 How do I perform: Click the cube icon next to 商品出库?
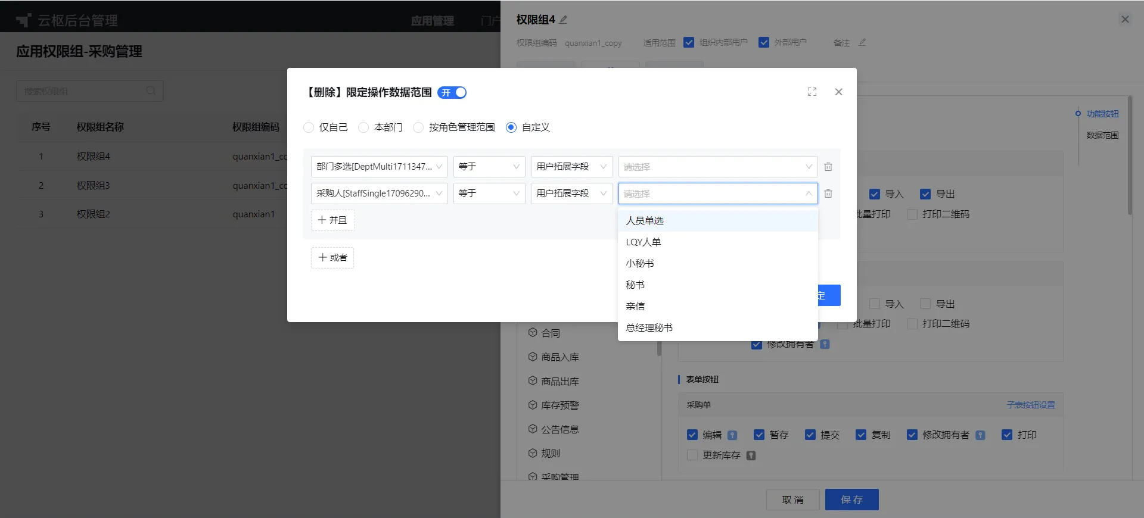click(533, 380)
